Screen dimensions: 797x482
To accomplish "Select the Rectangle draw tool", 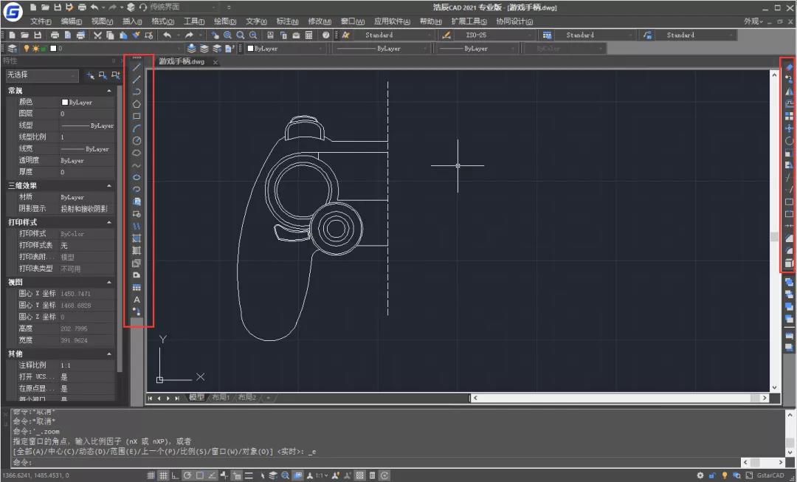I will [x=137, y=116].
